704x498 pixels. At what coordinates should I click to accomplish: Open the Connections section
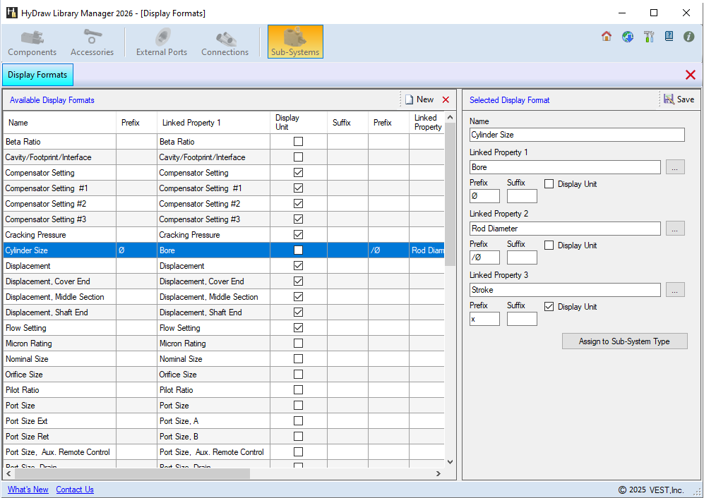pos(225,42)
